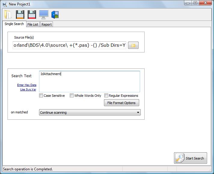Image resolution: width=214 pixels, height=174 pixels.
Task: Click the Source File(s) path field
Action: 69,46
